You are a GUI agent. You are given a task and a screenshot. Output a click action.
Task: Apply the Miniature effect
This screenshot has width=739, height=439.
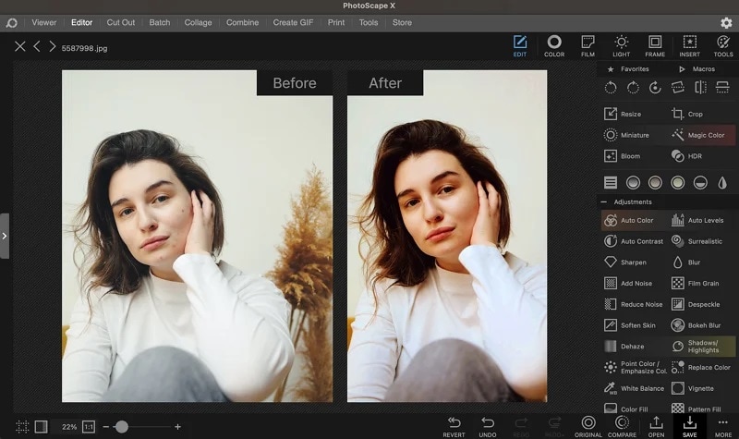coord(626,135)
